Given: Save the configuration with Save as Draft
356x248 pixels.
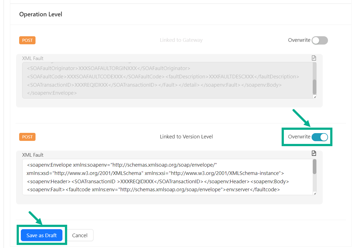Looking at the screenshot, I should click(42, 236).
